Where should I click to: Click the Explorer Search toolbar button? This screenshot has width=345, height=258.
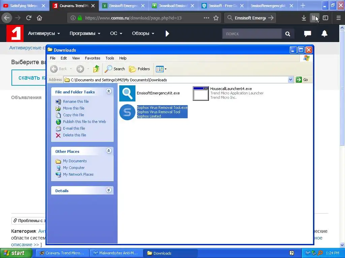[115, 69]
